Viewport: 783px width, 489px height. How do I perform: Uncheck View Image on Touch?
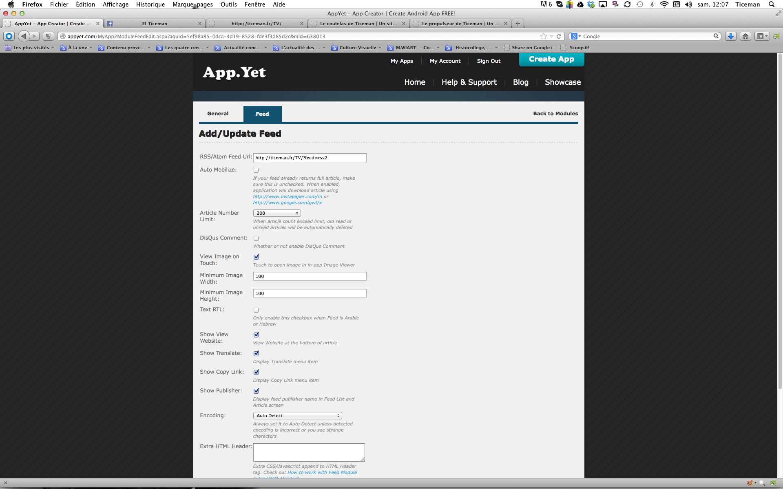point(256,257)
